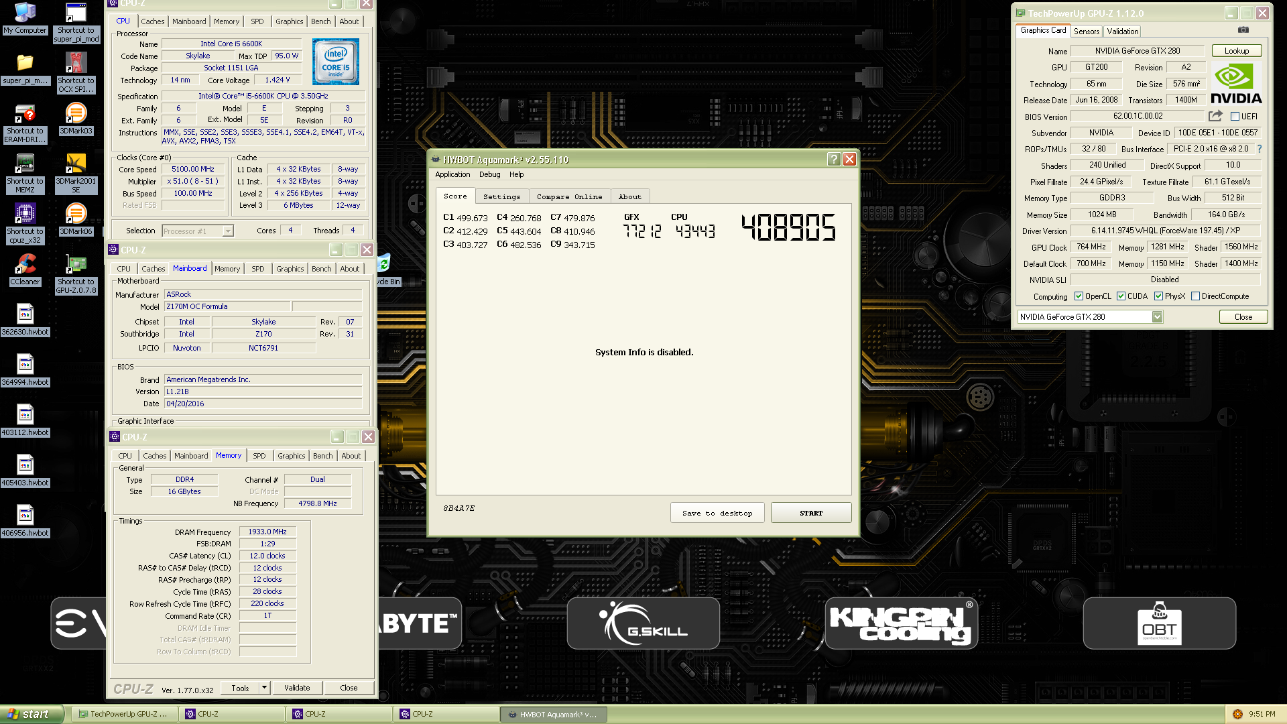Toggle the UEFI checkbox in GPU-Z

1235,117
